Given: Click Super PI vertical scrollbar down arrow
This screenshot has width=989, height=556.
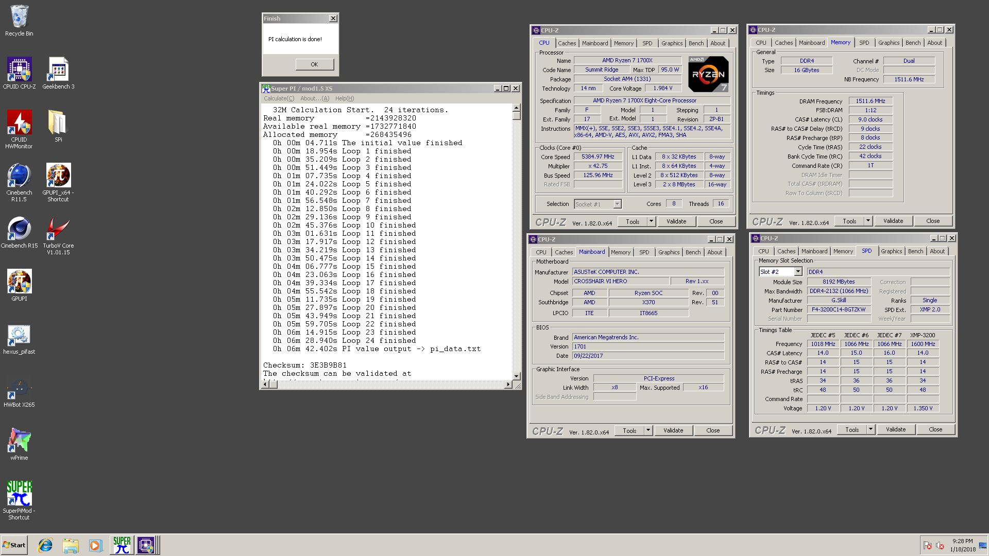Looking at the screenshot, I should pos(516,376).
